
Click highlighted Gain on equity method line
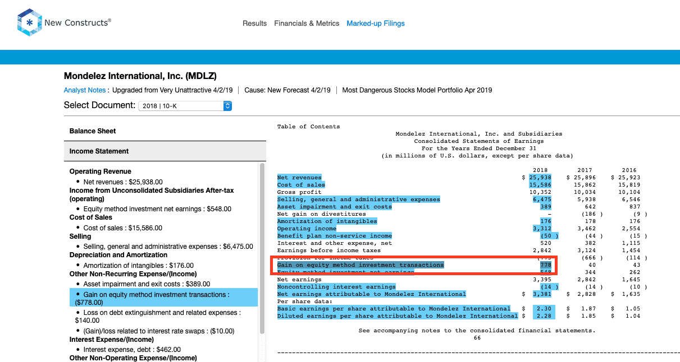[x=360, y=265]
